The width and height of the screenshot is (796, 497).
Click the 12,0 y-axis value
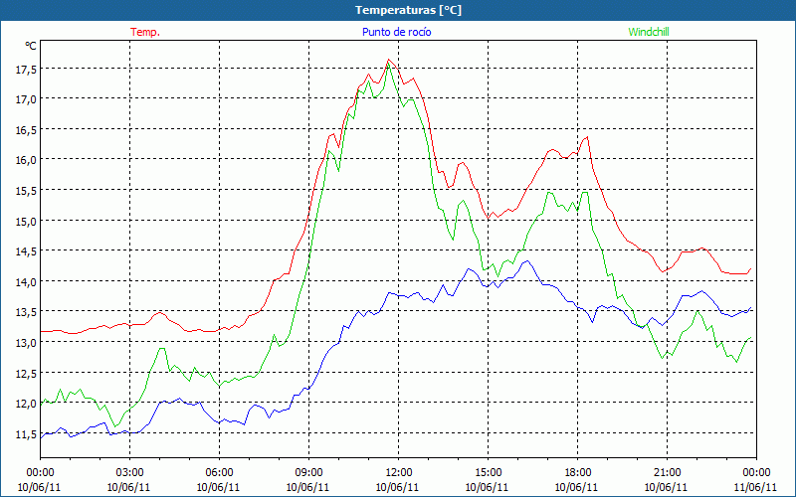click(x=26, y=404)
